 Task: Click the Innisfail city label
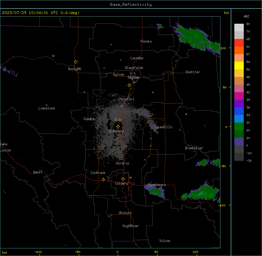pos(126,99)
